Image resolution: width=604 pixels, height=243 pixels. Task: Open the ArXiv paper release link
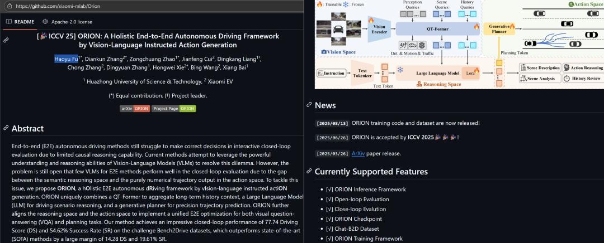pyautogui.click(x=358, y=154)
